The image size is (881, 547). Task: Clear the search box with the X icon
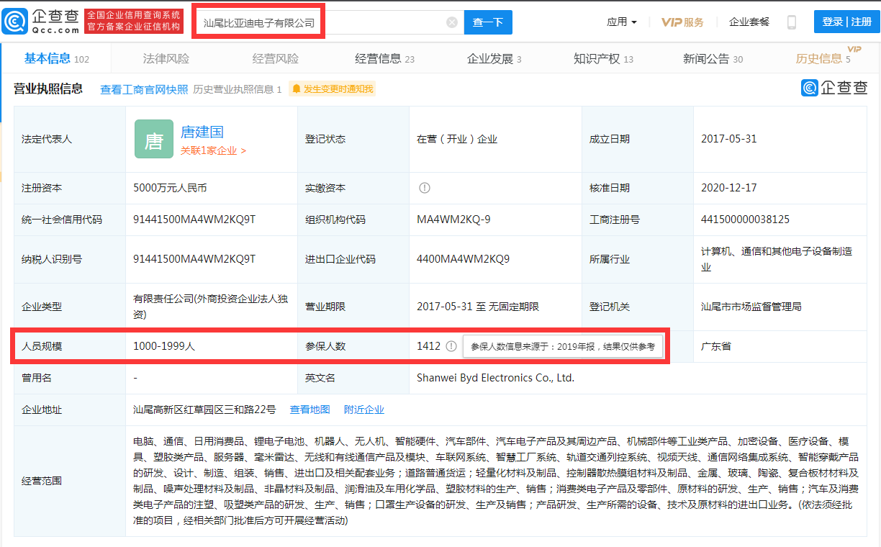point(452,22)
